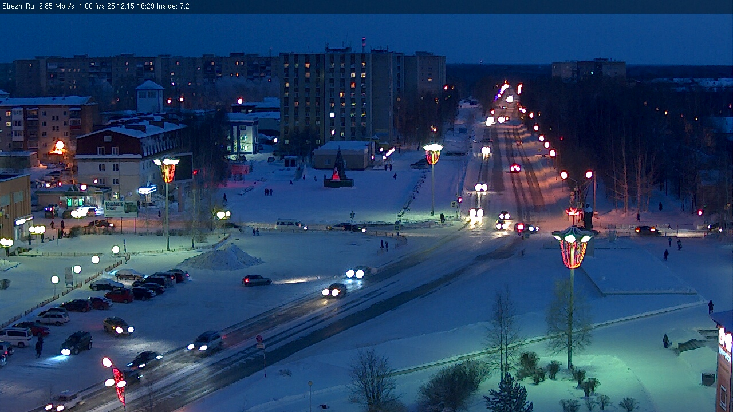
Task: Click the "16:29" time text
Action: point(146,6)
